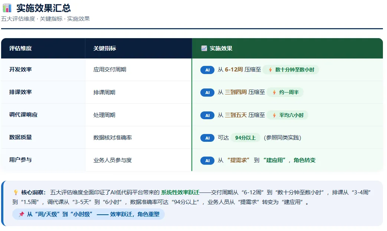
Task: Click the pushpin icon in the summary pill
Action: pos(22,214)
